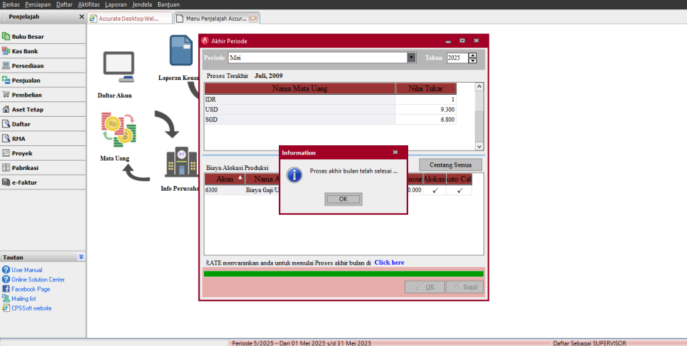Collapse the Tautan links panel
The image size is (687, 346).
click(x=81, y=257)
